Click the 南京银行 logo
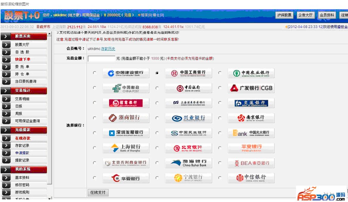348x202 pixels. [x=251, y=118]
